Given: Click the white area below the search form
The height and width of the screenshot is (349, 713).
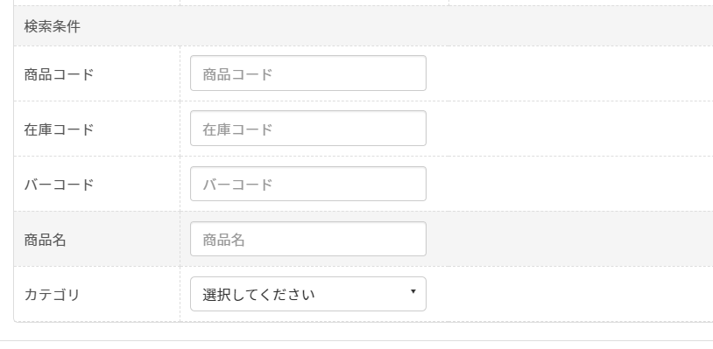Looking at the screenshot, I should pyautogui.click(x=356, y=332).
